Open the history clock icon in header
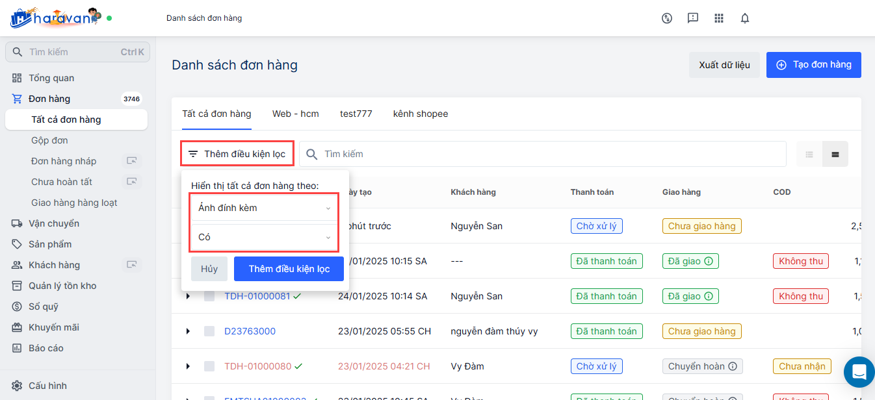Screen dimensions: 875x400 tap(667, 18)
